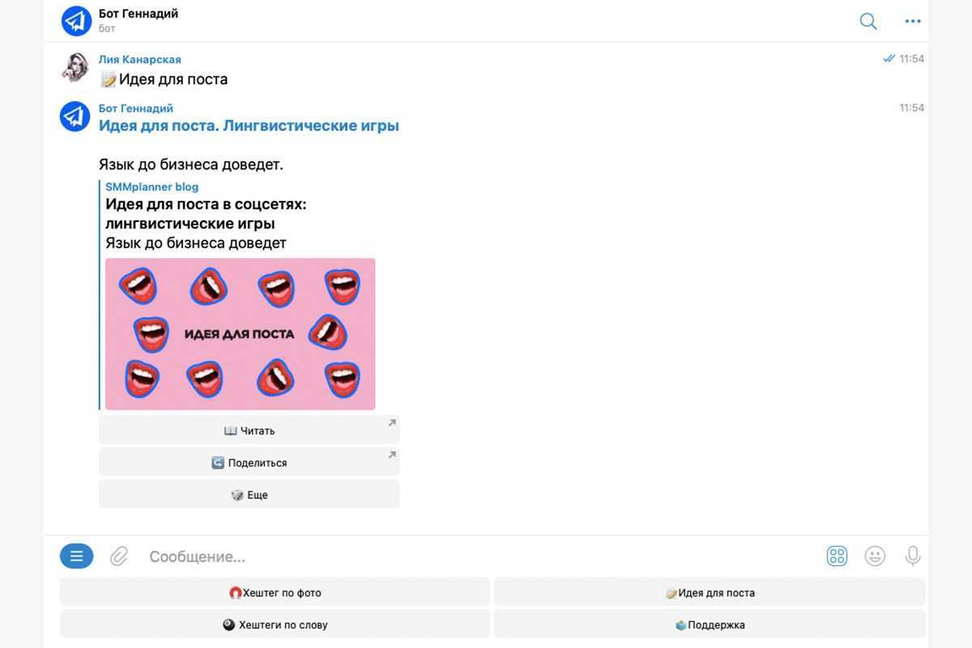Select Идея для поста keyboard button
The width and height of the screenshot is (972, 648).
point(710,593)
